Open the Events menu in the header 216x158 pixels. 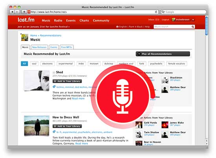click(71, 20)
